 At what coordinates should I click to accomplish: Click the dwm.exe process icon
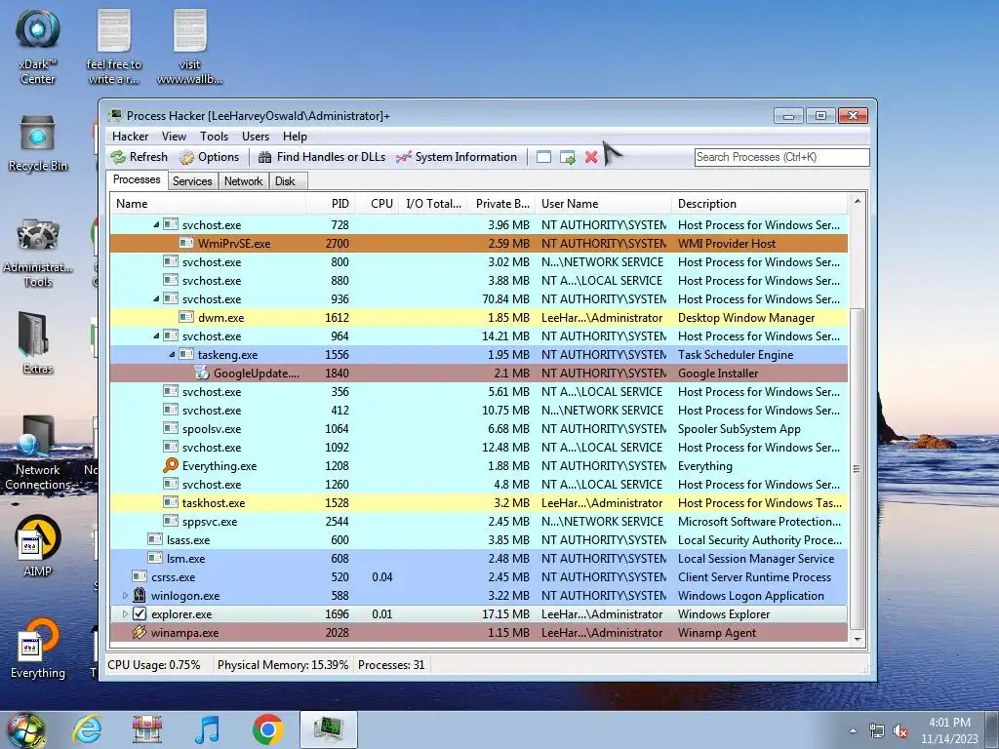186,317
